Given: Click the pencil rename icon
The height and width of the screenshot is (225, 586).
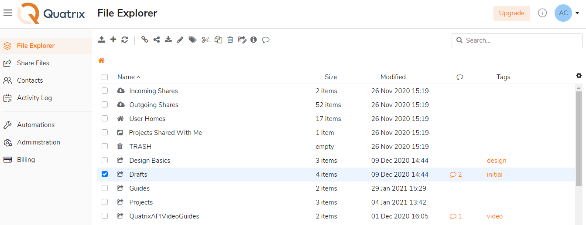Looking at the screenshot, I should [x=180, y=40].
